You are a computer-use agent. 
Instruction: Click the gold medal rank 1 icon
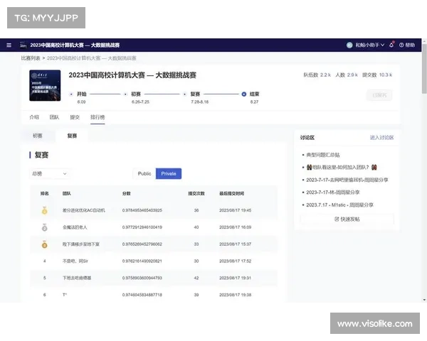tap(44, 210)
